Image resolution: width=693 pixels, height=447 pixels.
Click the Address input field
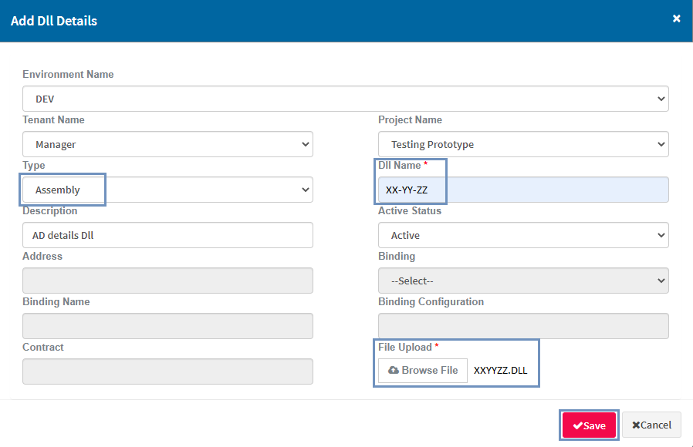click(167, 281)
